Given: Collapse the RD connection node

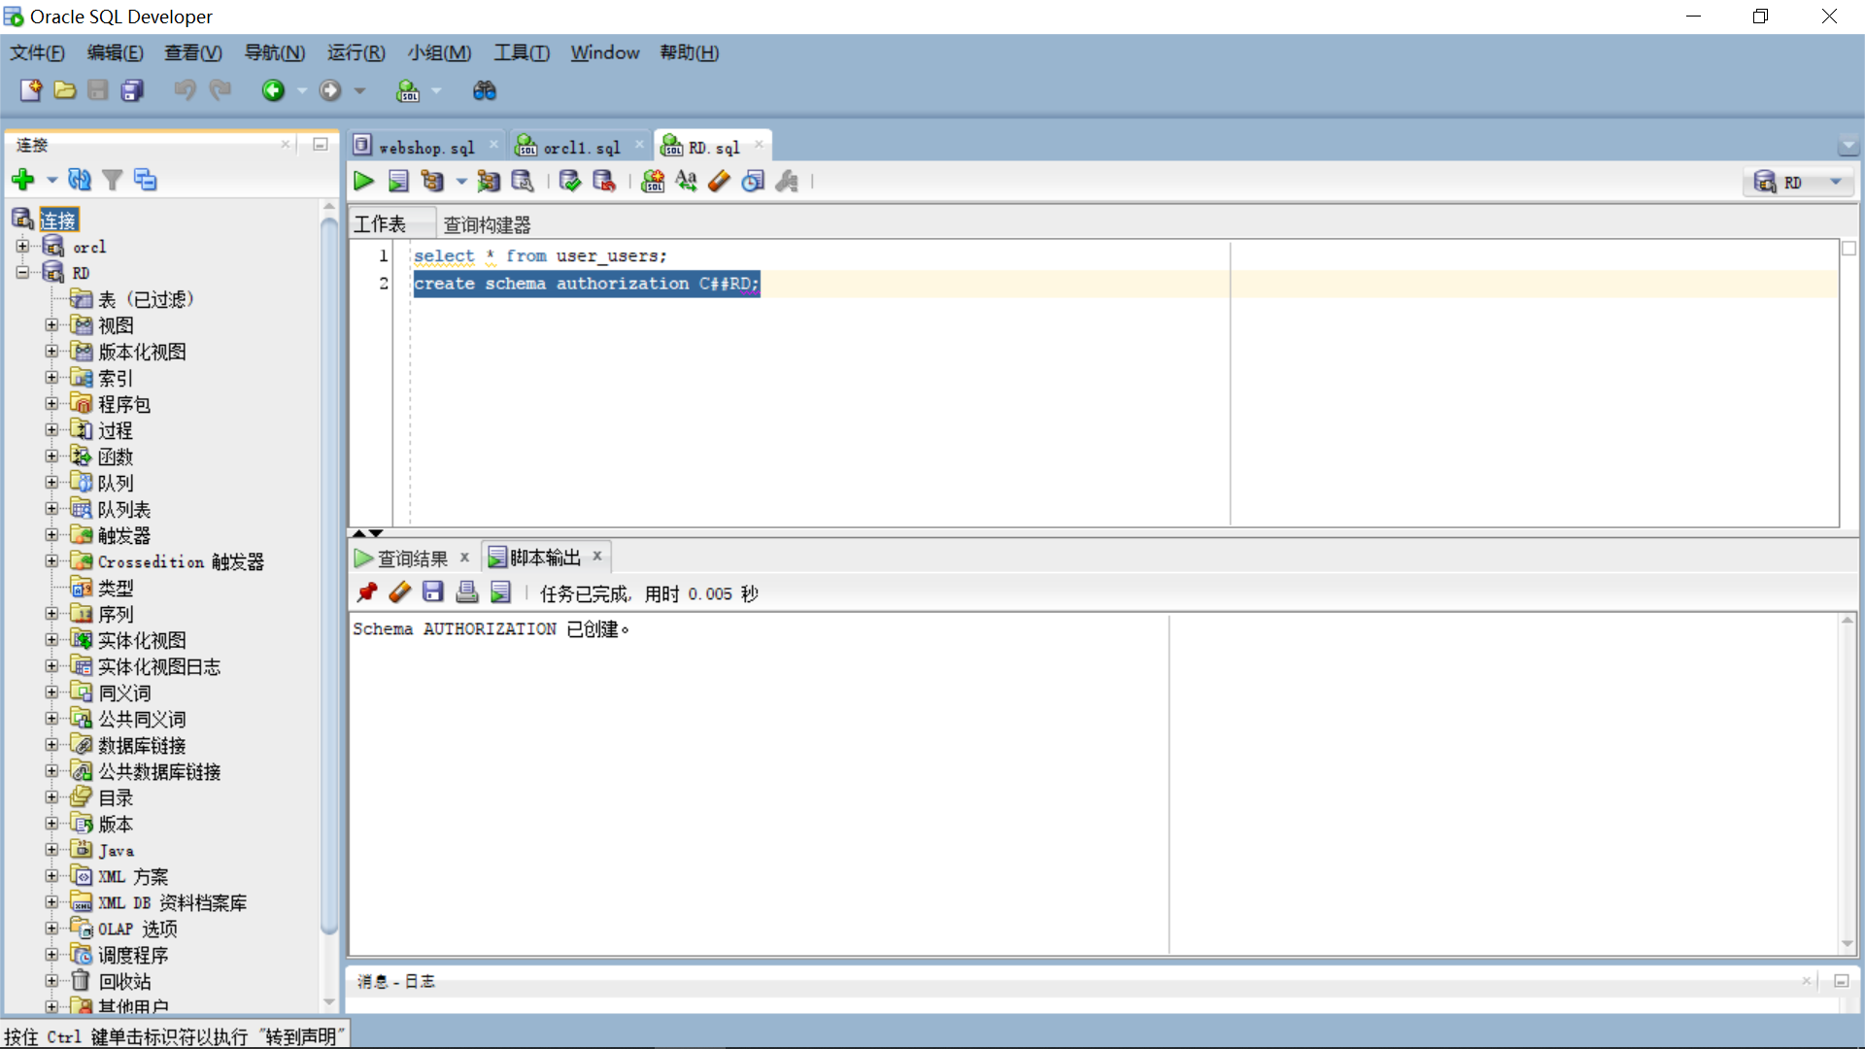Looking at the screenshot, I should 23,273.
